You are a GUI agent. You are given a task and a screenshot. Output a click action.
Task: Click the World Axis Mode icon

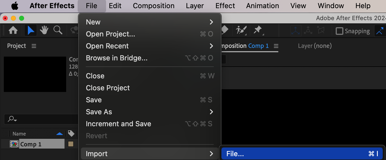[308, 31]
